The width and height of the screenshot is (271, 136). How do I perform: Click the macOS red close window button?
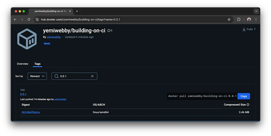pos(16,11)
